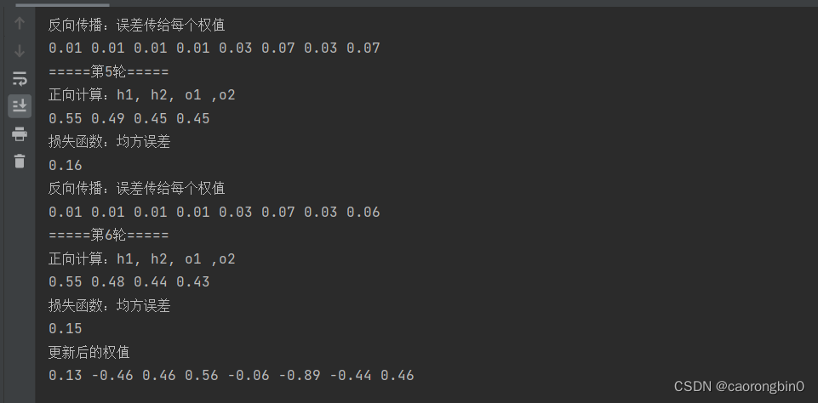
Task: Click the =====第5轮===== header line
Action: pos(108,72)
